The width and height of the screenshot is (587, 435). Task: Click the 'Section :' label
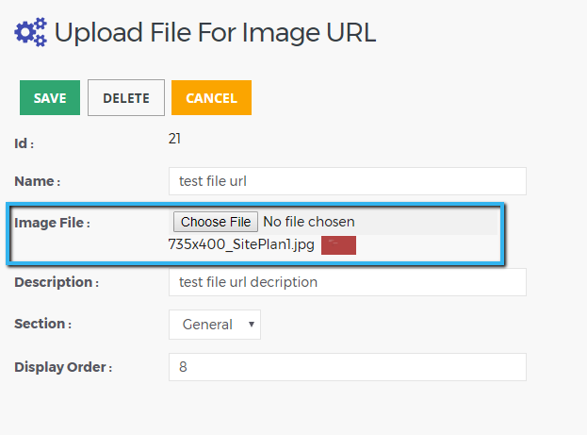pos(42,324)
